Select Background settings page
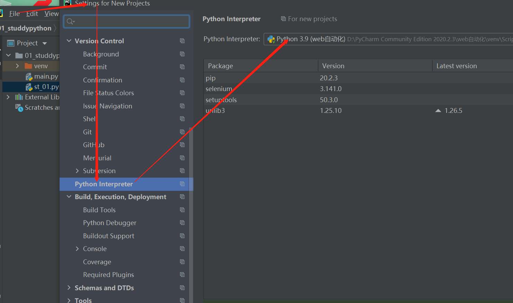 101,54
